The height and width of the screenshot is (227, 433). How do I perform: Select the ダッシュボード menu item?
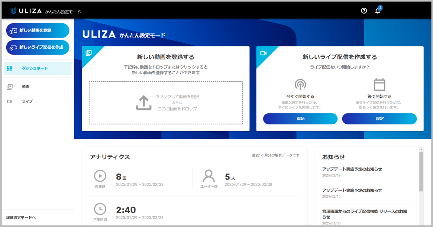pyautogui.click(x=38, y=68)
